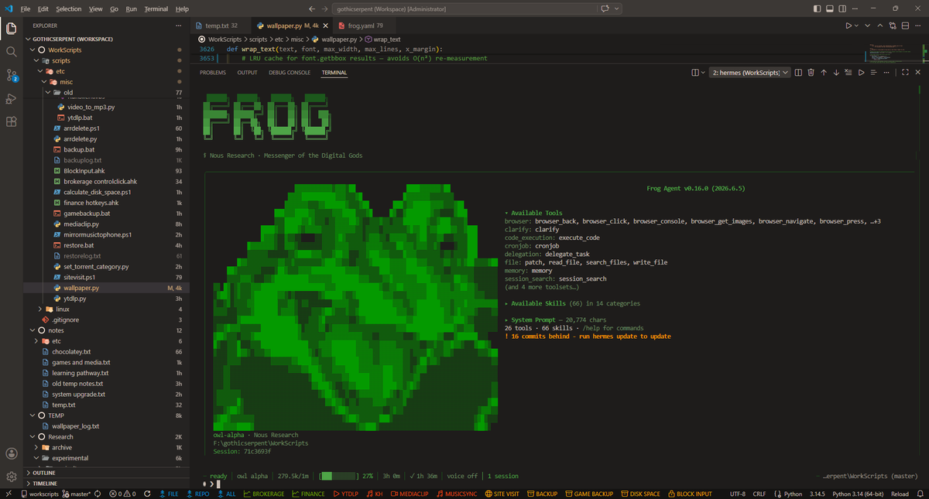Click the notifications bell in status bar

[x=920, y=494]
